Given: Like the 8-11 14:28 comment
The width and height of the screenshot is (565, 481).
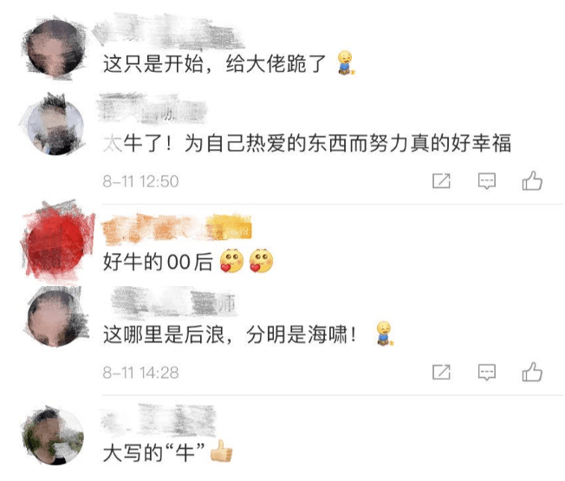Looking at the screenshot, I should click(x=532, y=372).
